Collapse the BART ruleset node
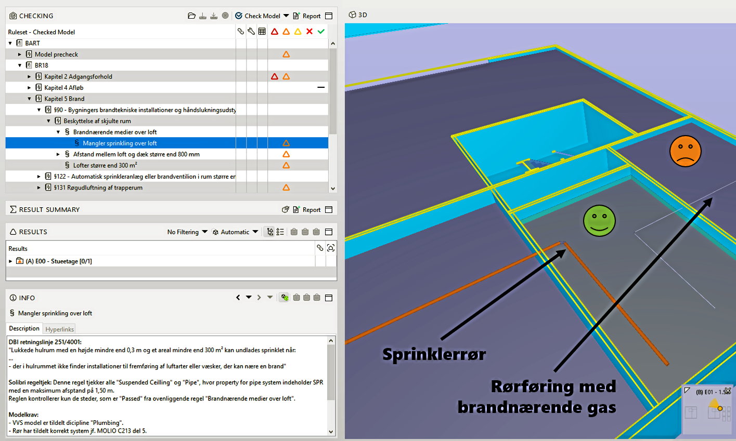 [x=10, y=43]
